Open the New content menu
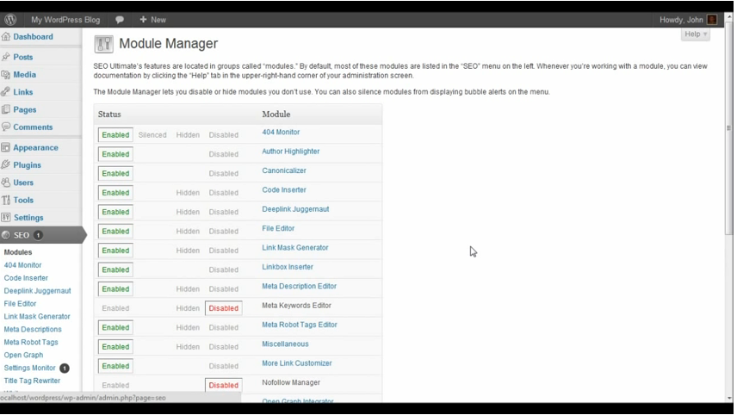 (x=152, y=20)
